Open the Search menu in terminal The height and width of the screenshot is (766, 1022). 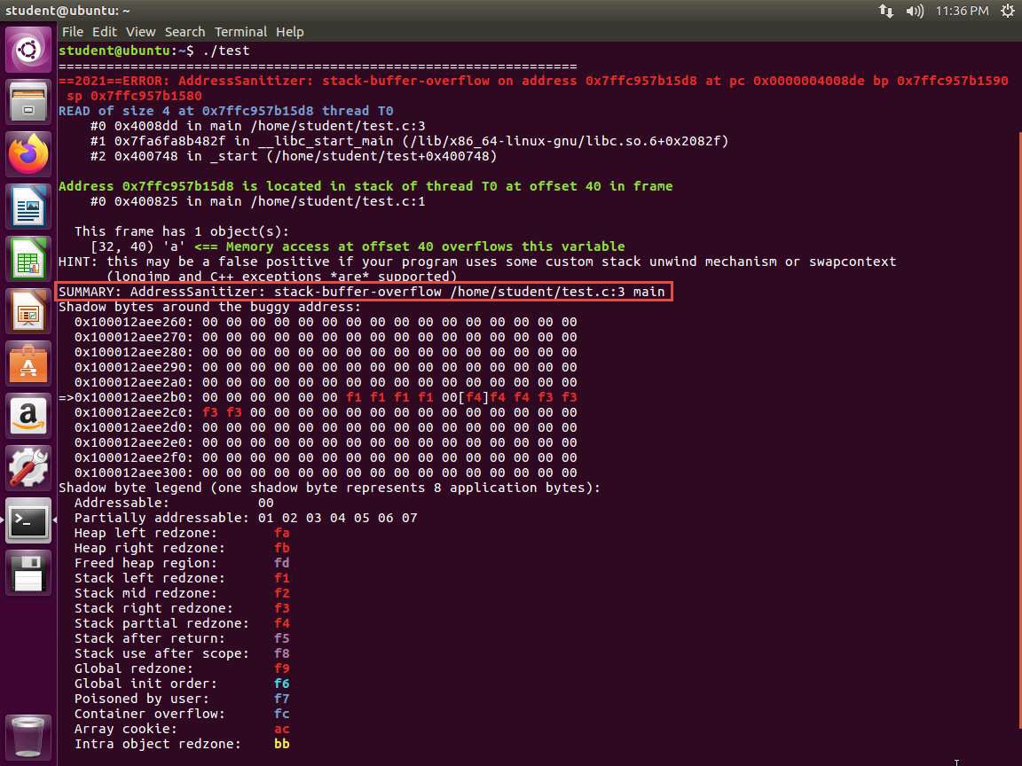[x=185, y=32]
